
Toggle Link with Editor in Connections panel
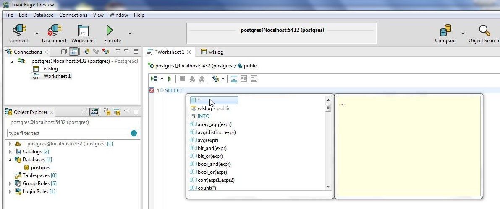pos(73,51)
